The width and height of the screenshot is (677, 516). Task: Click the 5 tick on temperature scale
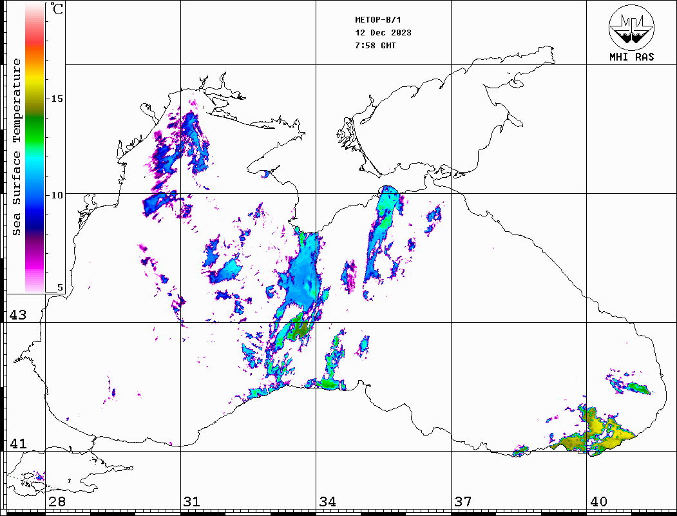(x=60, y=287)
